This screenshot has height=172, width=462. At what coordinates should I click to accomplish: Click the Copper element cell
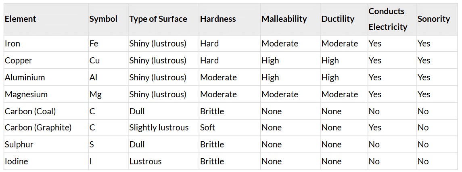(19, 61)
